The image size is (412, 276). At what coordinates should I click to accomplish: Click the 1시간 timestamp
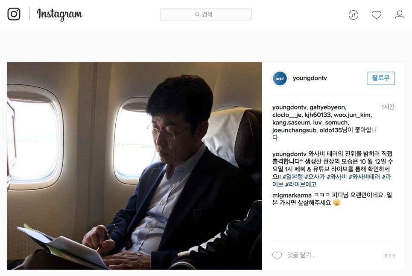388,107
